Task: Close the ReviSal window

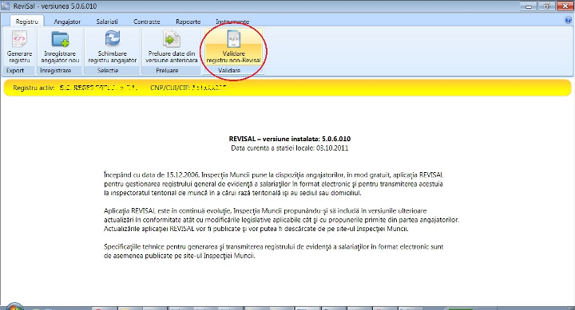Action: (565, 6)
